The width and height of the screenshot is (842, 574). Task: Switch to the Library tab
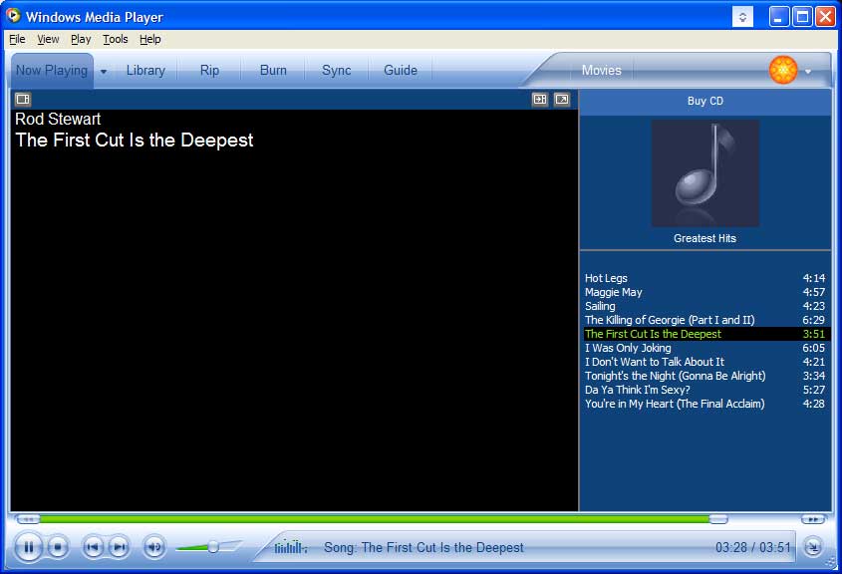145,71
